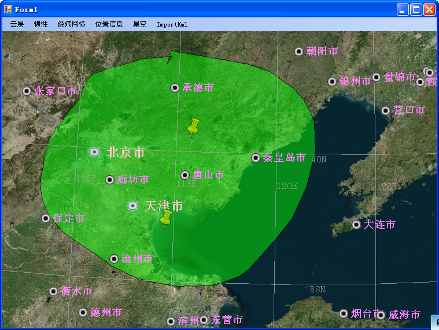Open the 经纬网格 menu

tap(71, 24)
